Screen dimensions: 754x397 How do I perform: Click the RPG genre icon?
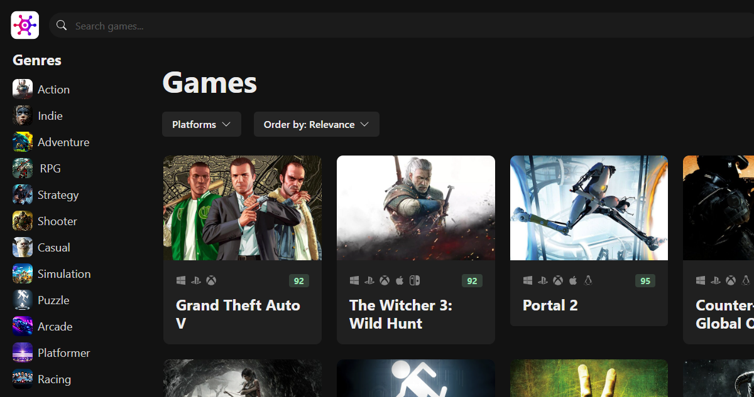22,168
